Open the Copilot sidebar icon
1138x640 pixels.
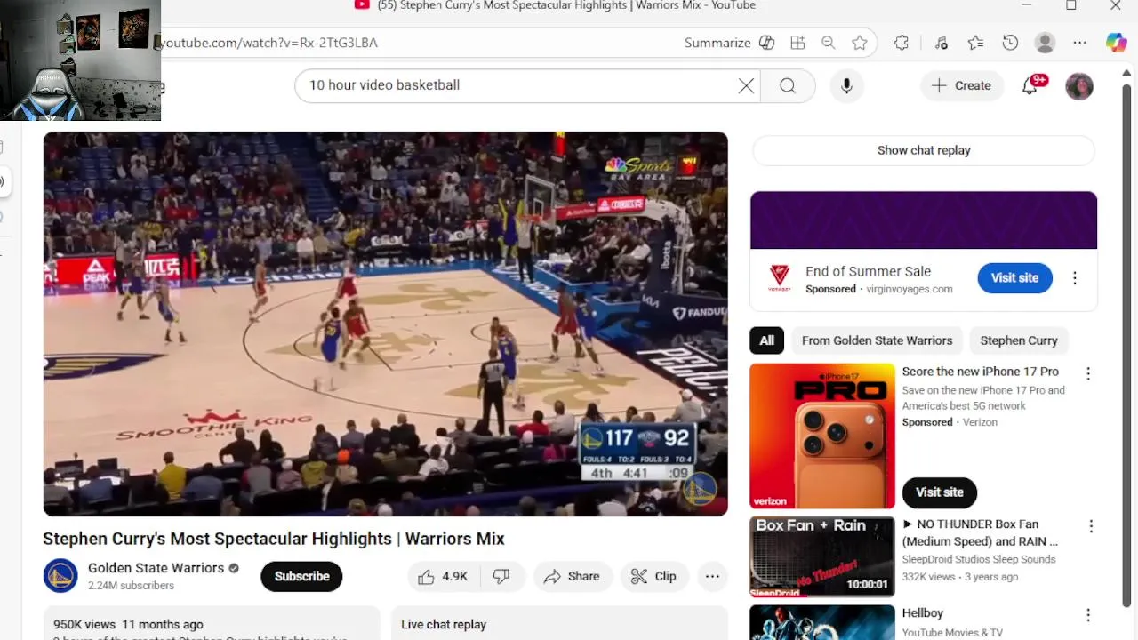click(1117, 43)
